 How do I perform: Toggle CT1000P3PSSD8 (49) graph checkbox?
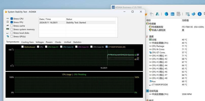pos(107,47)
